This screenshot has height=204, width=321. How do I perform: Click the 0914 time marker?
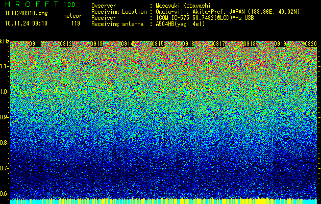(x=127, y=44)
